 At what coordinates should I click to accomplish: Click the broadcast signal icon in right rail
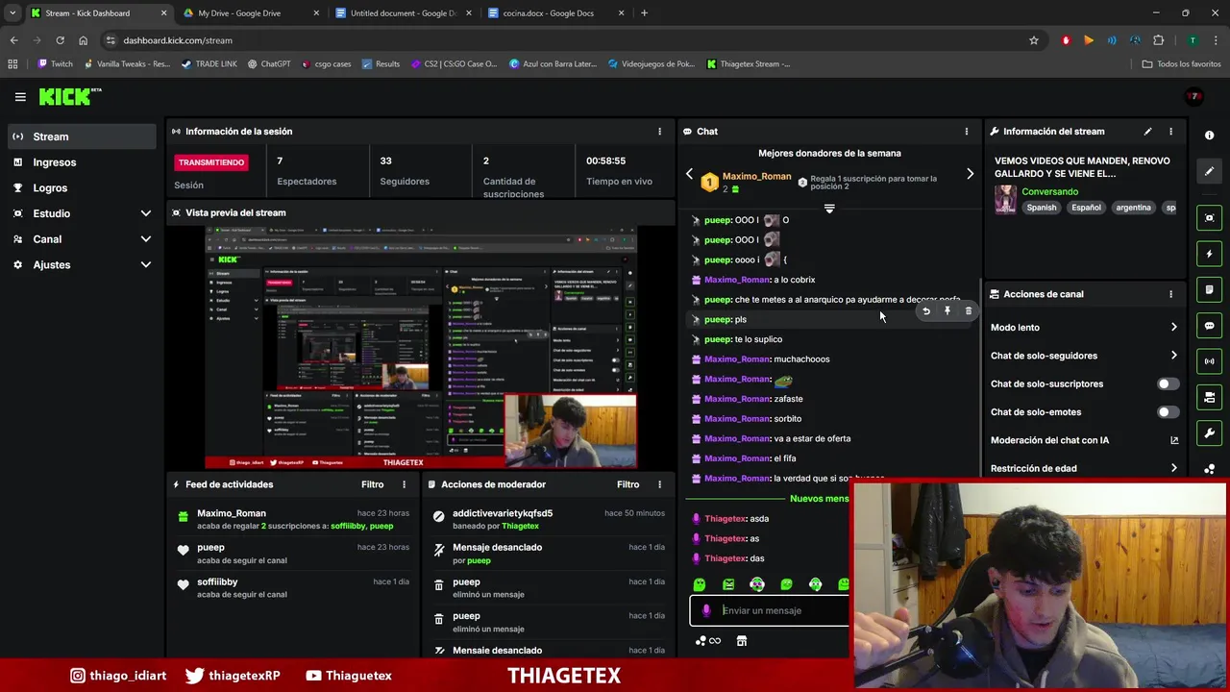point(1209,361)
